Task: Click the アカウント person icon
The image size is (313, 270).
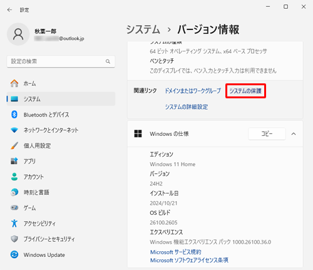Action: pos(14,177)
